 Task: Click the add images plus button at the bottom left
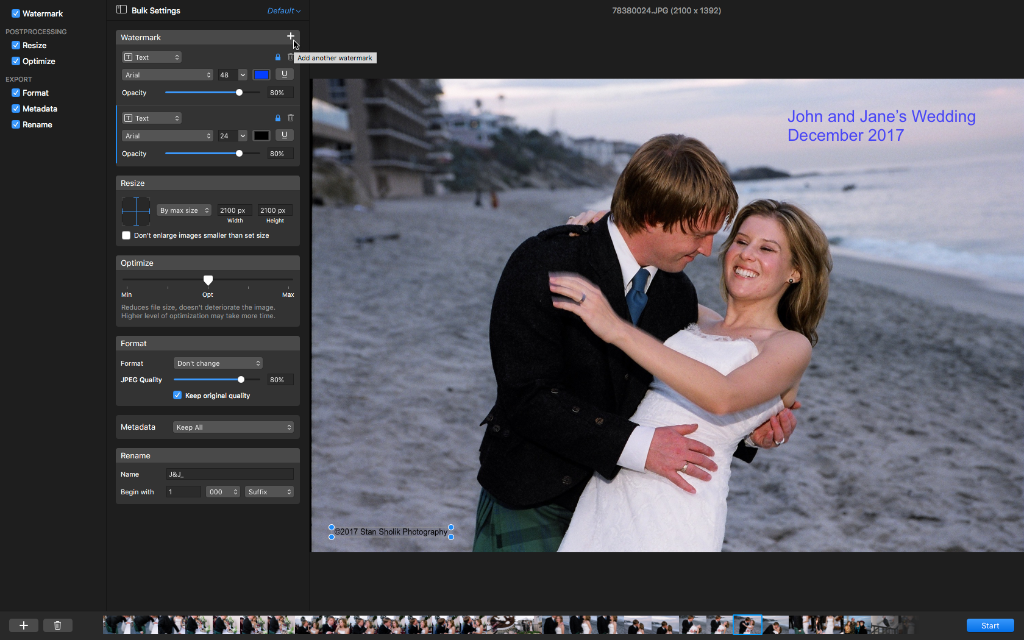pyautogui.click(x=24, y=625)
